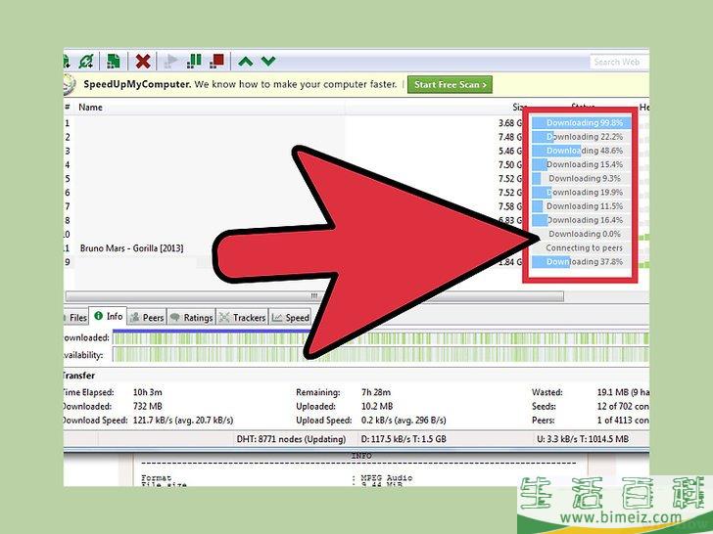
Task: Switch to the Speed tab
Action: (290, 318)
